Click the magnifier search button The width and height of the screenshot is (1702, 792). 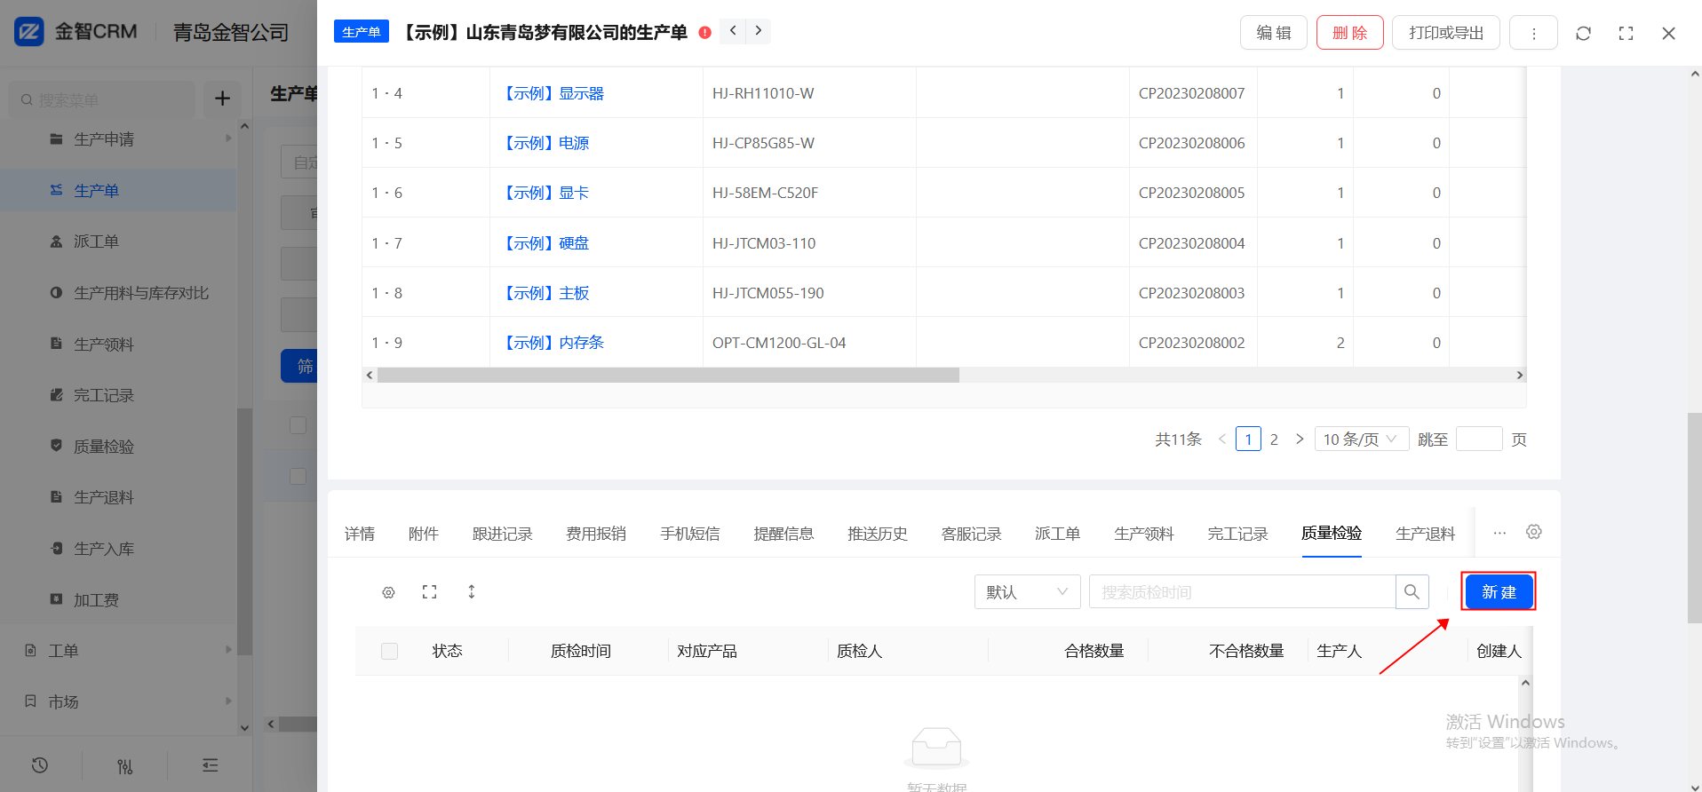point(1412,592)
